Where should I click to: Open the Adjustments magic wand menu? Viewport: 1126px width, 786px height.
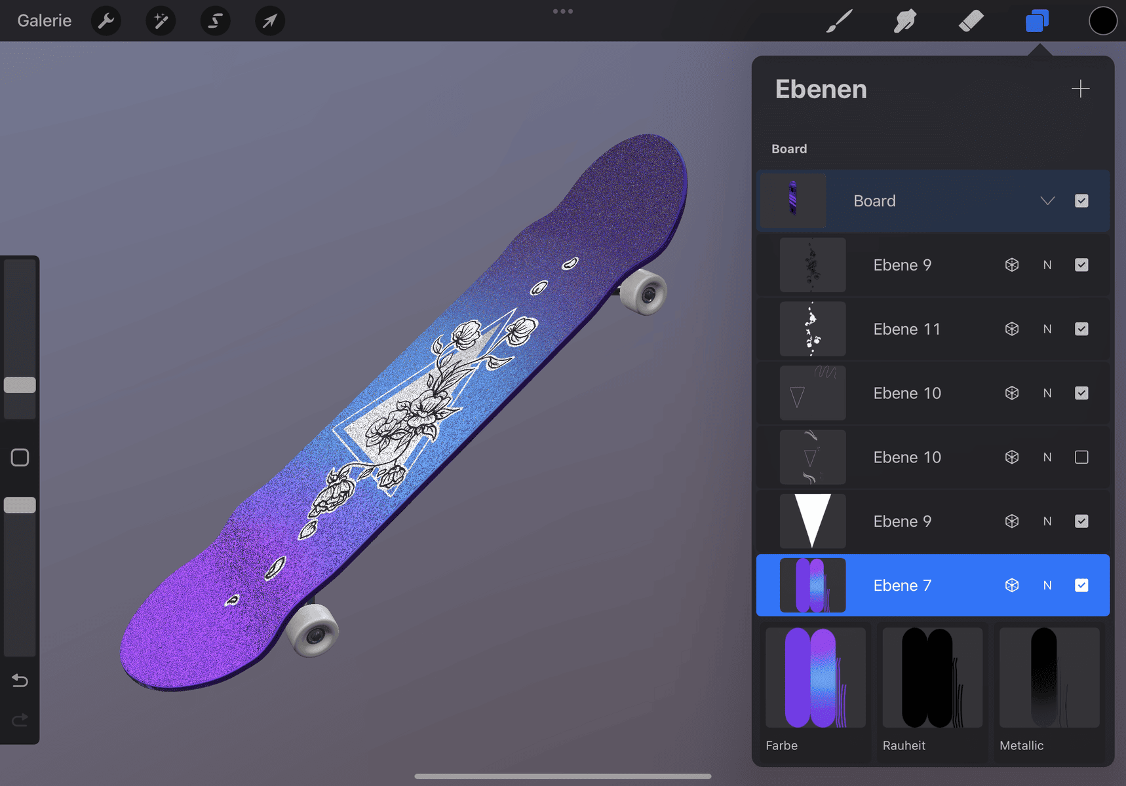pos(161,21)
